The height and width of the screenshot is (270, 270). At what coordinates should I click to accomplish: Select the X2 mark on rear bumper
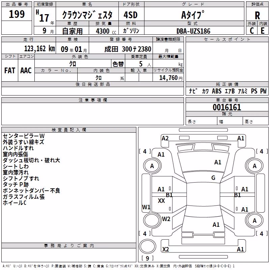(x=166, y=249)
